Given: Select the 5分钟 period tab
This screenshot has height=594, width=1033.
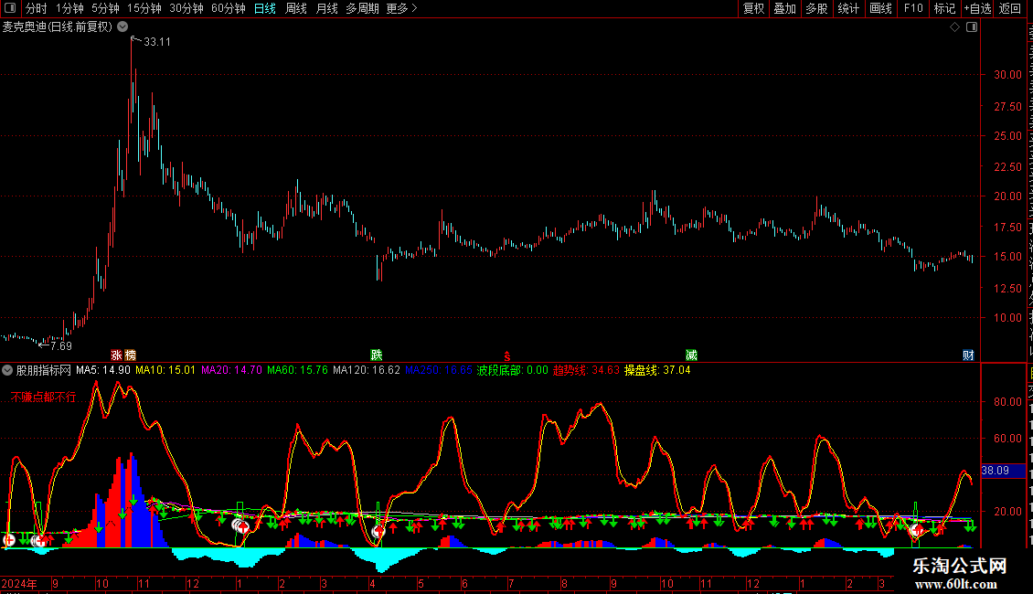Looking at the screenshot, I should [105, 8].
